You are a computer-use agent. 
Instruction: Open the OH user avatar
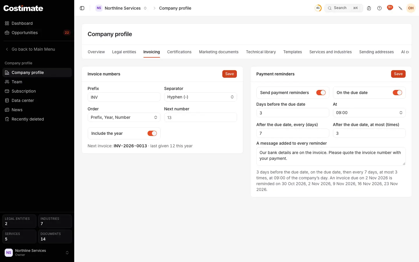411,8
